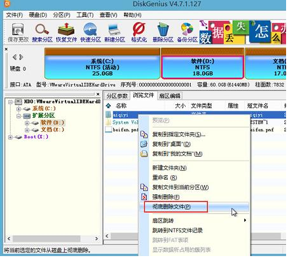This screenshot has height=258, width=288.
Task: Select the 系统(C:) partition bar
Action: (102, 64)
